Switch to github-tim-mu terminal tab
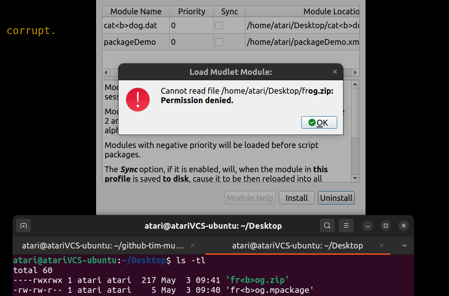Image resolution: width=449 pixels, height=296 pixels. pos(103,246)
